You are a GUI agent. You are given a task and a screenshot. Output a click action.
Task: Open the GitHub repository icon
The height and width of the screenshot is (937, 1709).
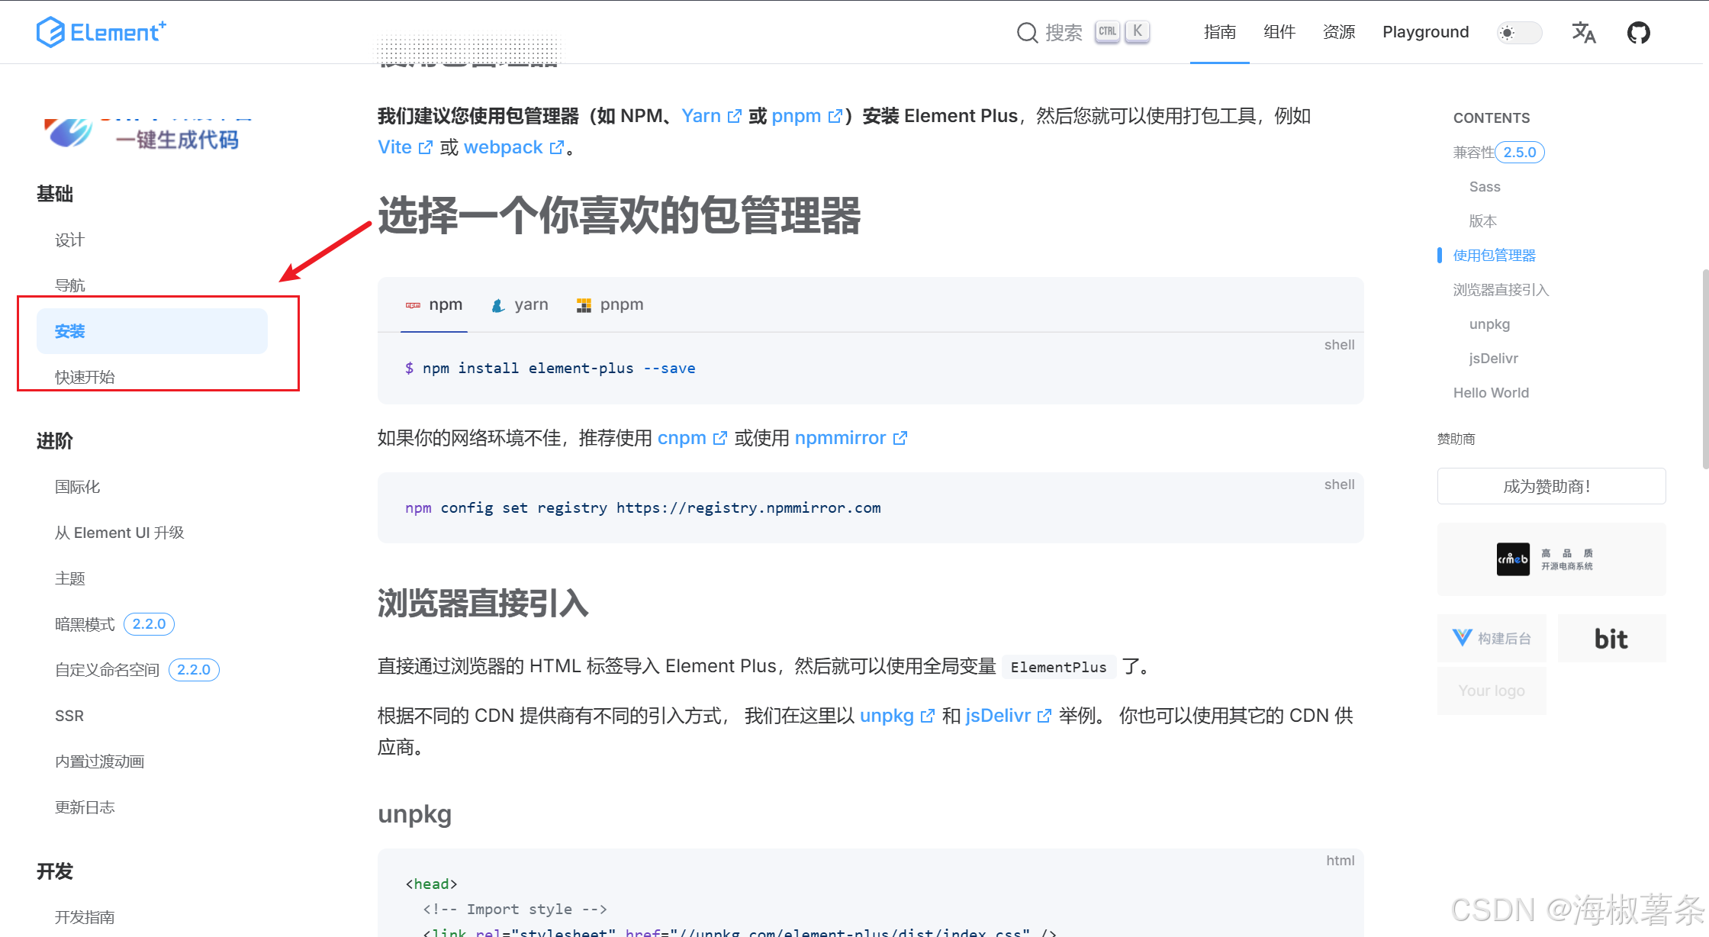tap(1638, 32)
